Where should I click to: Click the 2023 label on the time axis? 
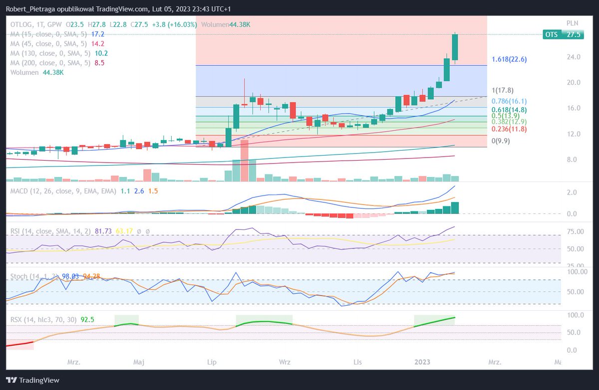(x=422, y=362)
